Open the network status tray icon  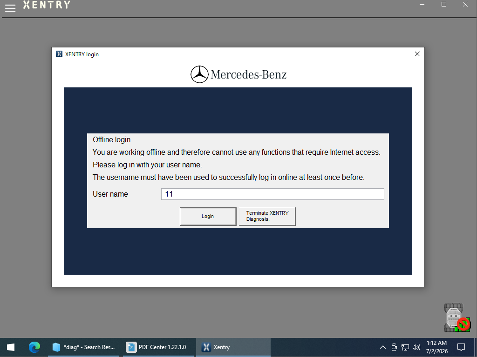pos(405,347)
